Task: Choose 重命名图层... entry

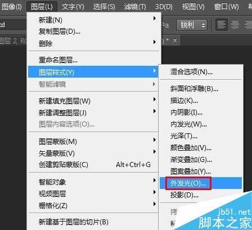Action: tap(94, 60)
